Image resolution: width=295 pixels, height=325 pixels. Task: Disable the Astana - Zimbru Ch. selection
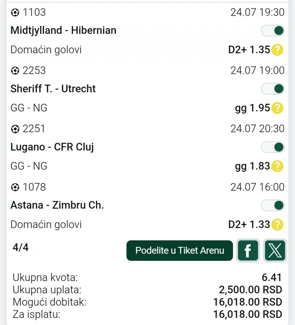pos(273,205)
